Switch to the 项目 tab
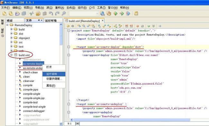209x126 pixels. 15,20
